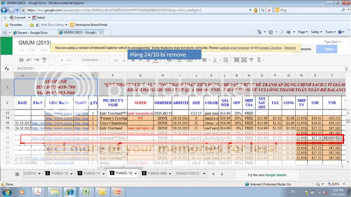351x197 pixels.
Task: Open the all-sheets list icon
Action: coord(17,174)
